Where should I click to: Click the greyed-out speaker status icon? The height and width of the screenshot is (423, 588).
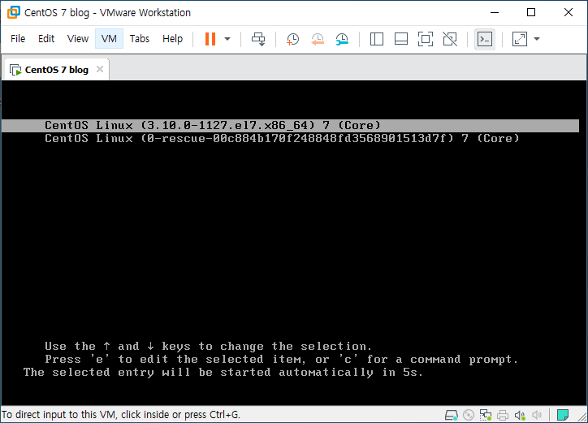(537, 415)
